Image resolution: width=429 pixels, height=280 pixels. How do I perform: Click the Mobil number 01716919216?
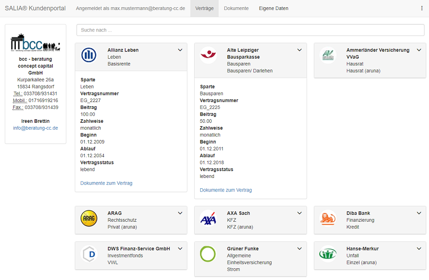tap(43, 100)
